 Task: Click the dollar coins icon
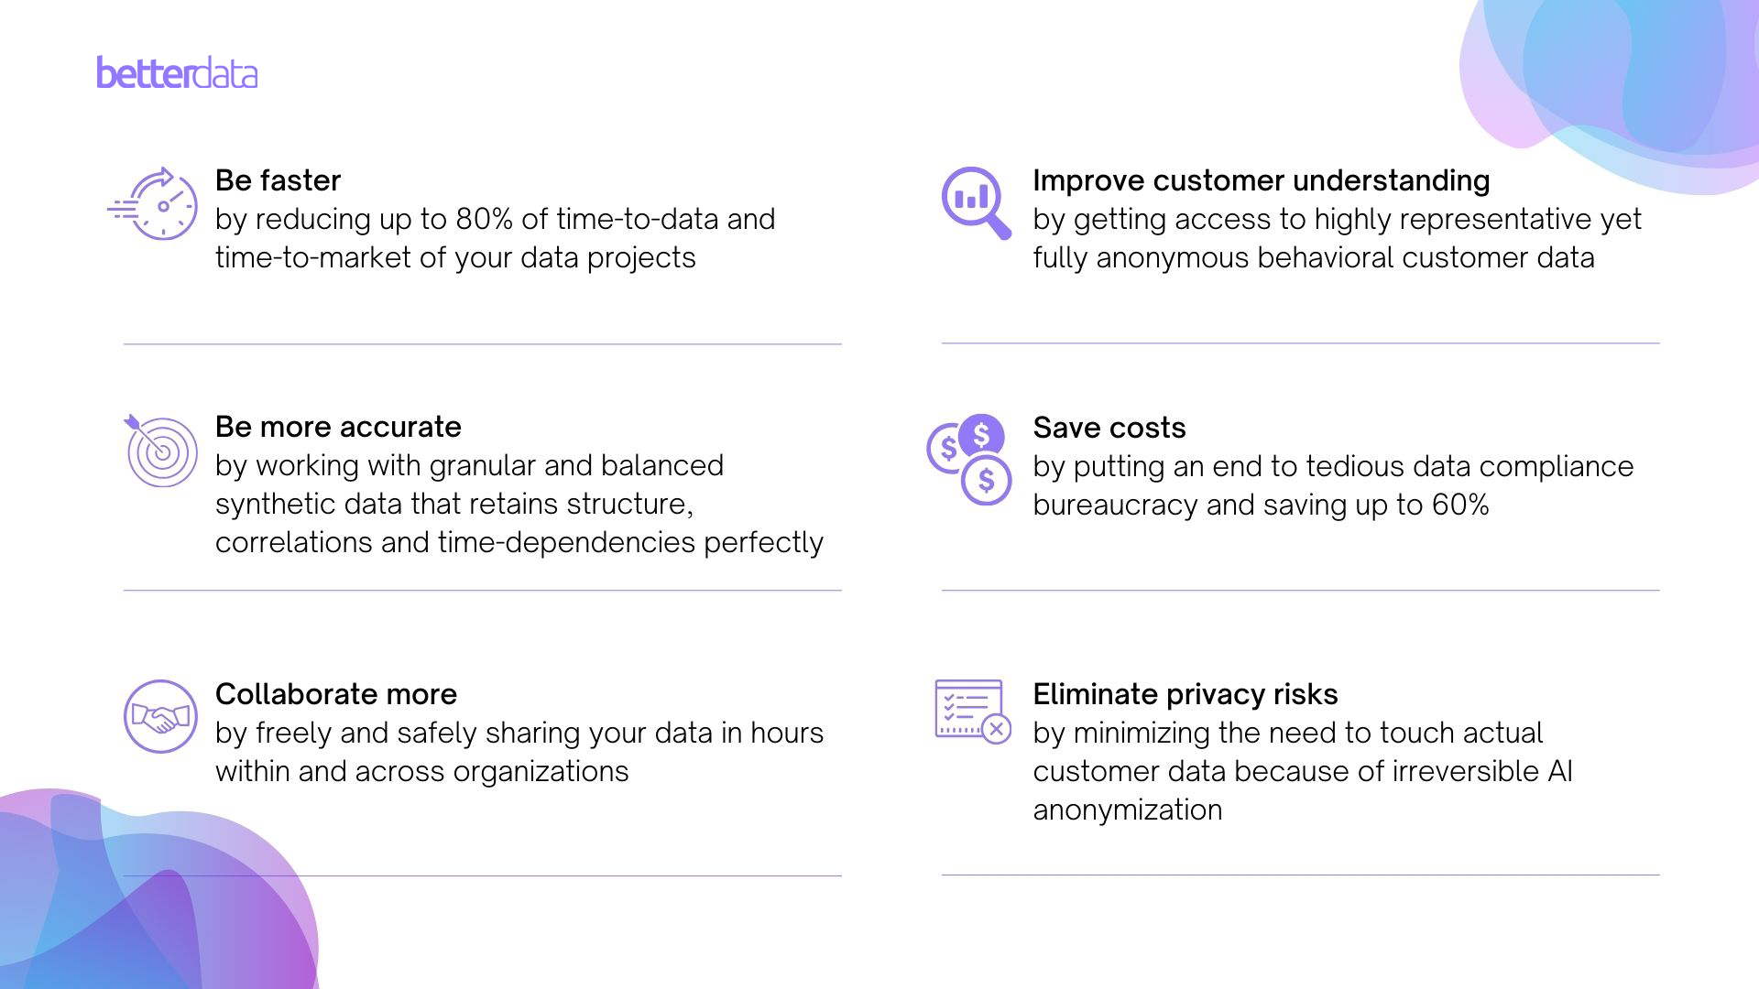pos(969,458)
